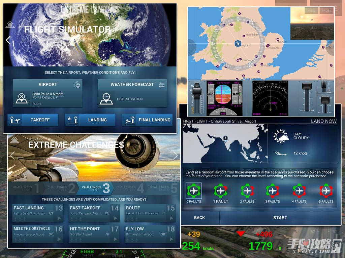345x258 pixels.
Task: Select the airport location pin icon
Action: (x=22, y=99)
